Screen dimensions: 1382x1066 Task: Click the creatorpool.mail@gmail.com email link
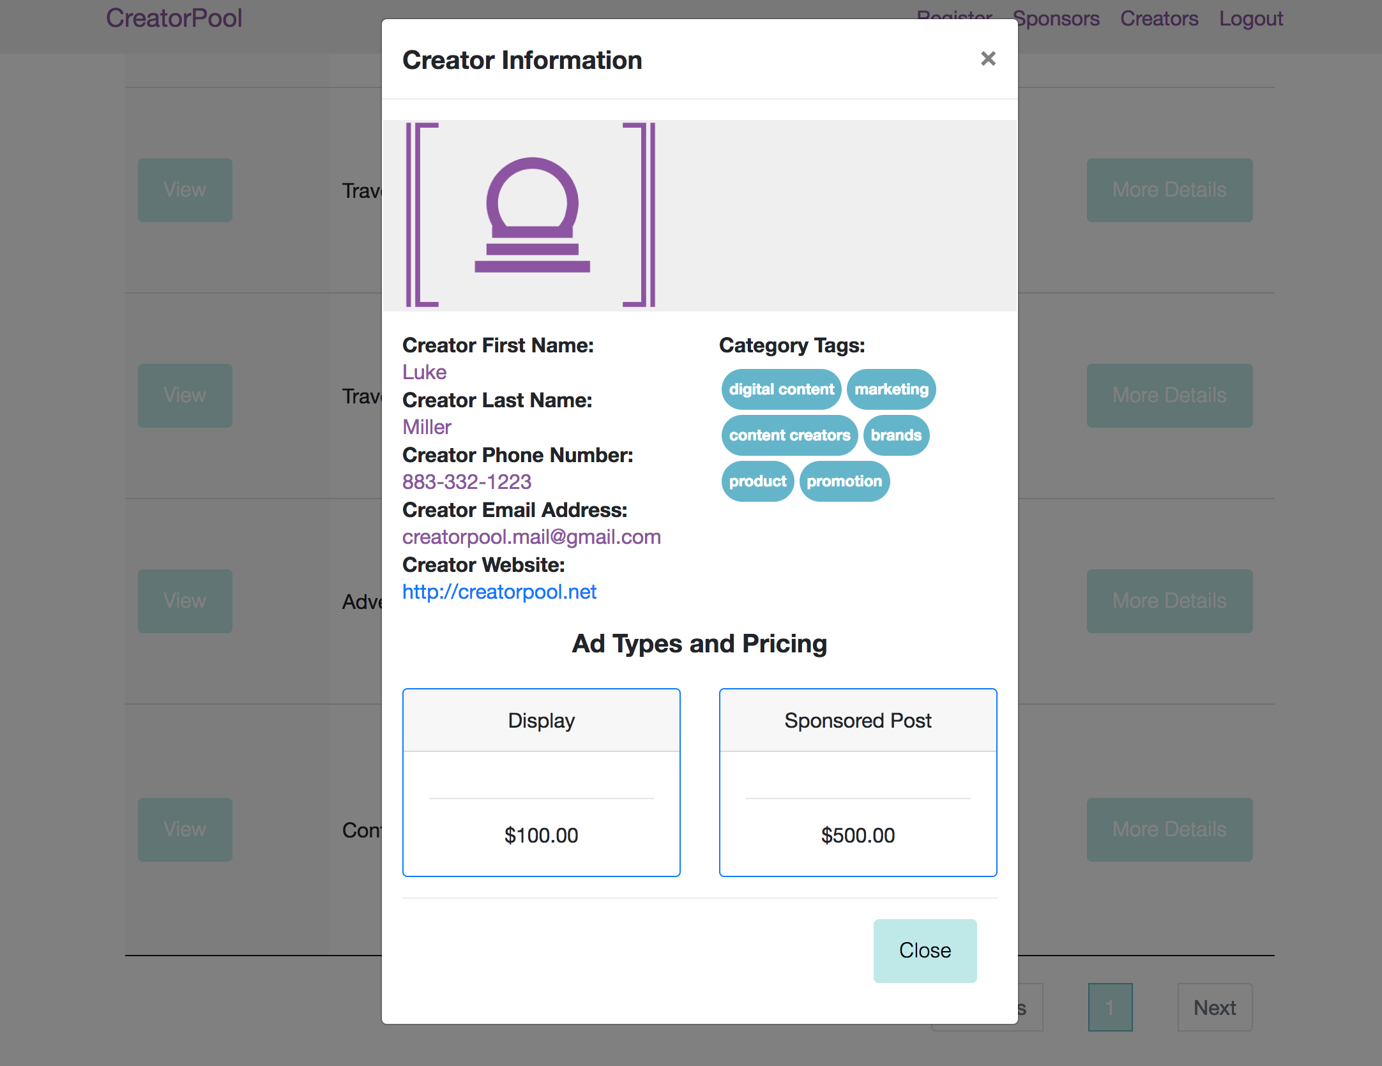532,537
